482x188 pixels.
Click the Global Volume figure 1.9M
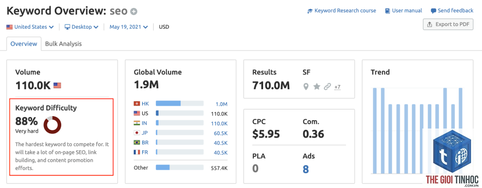pos(147,84)
